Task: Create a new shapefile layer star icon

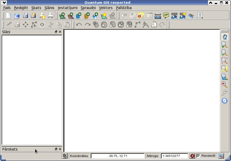Action: pyautogui.click(x=104, y=16)
